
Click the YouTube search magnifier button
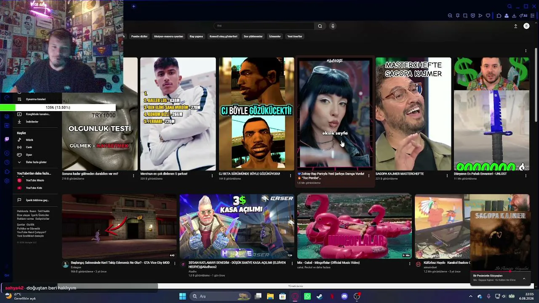coord(320,26)
